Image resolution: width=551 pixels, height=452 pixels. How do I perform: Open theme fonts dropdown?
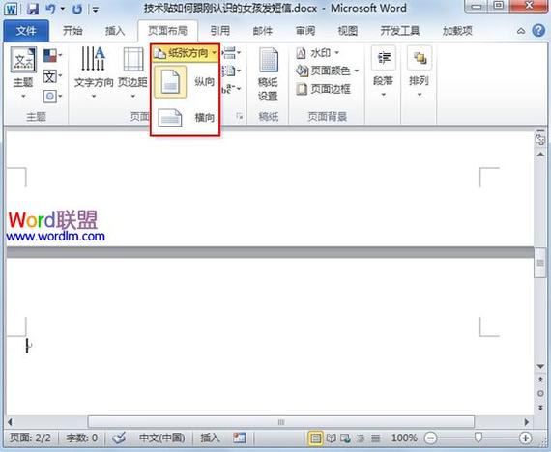coord(52,76)
